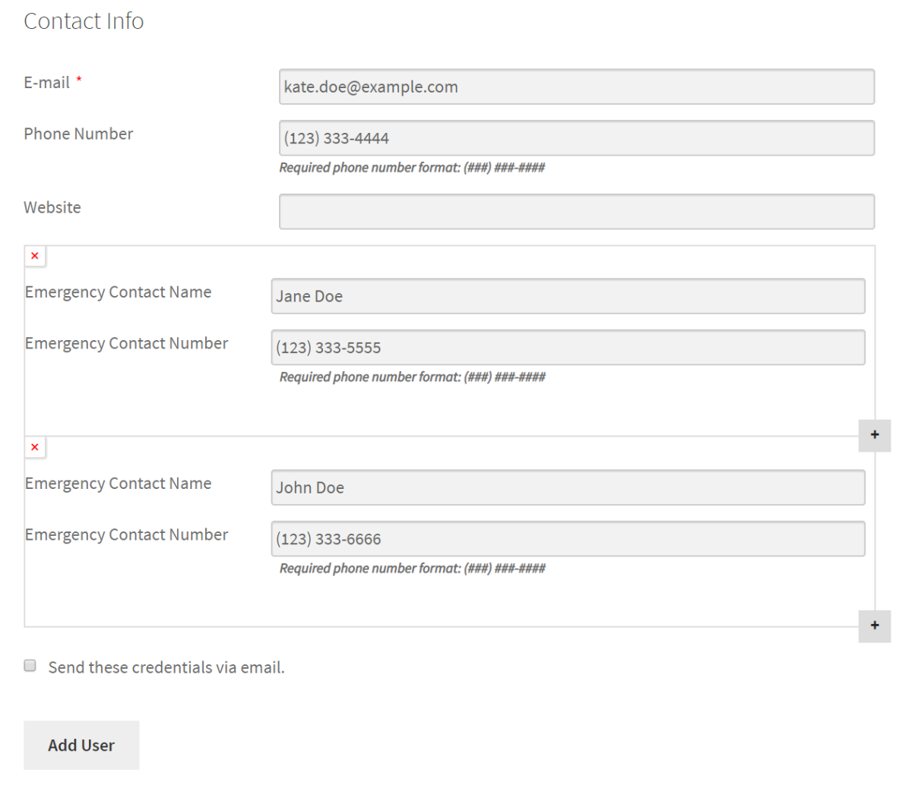Remove the John Doe emergency contact group
Image resolution: width=912 pixels, height=785 pixels.
point(35,448)
